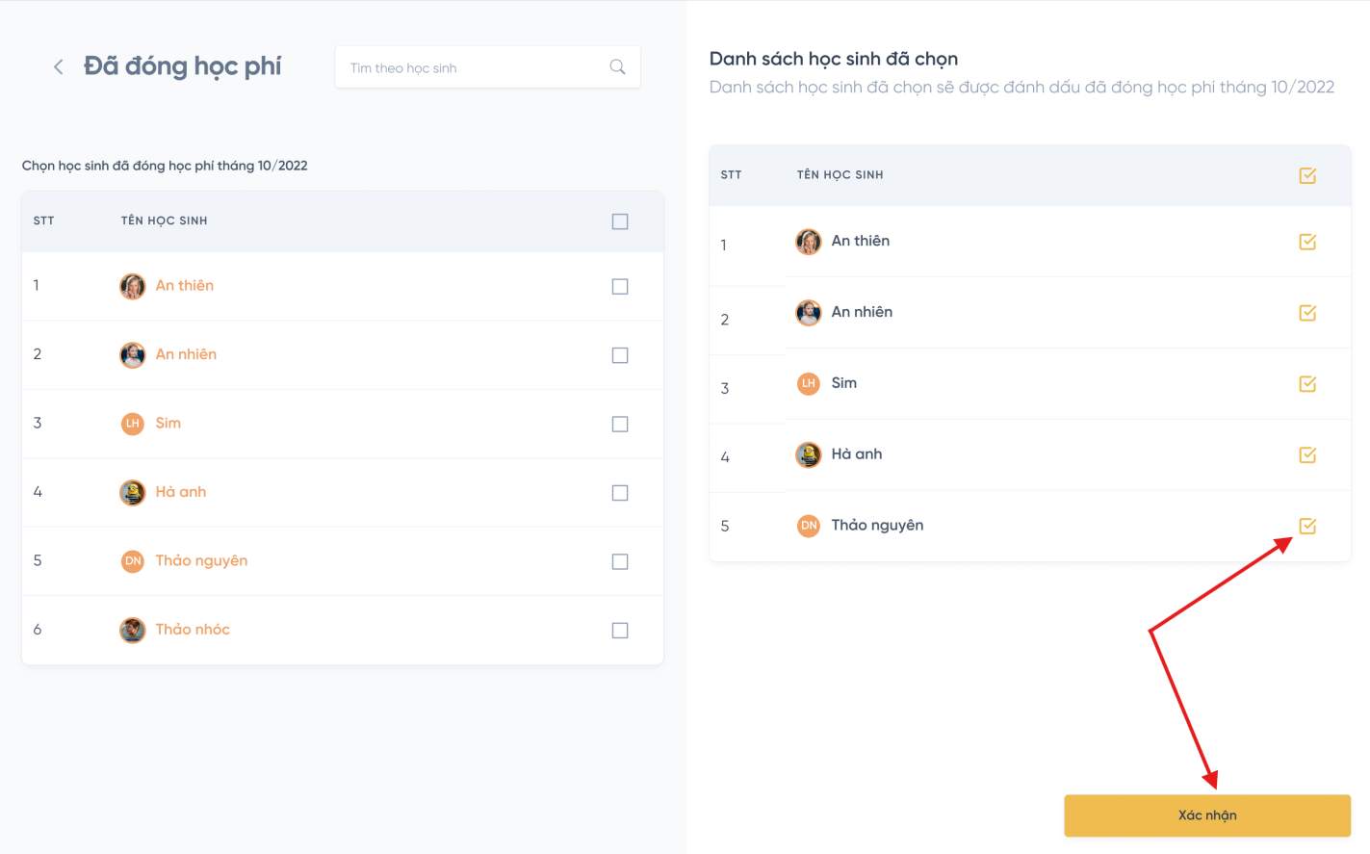This screenshot has width=1370, height=854.
Task: Open the An nhiên name link in left list
Action: (x=186, y=354)
